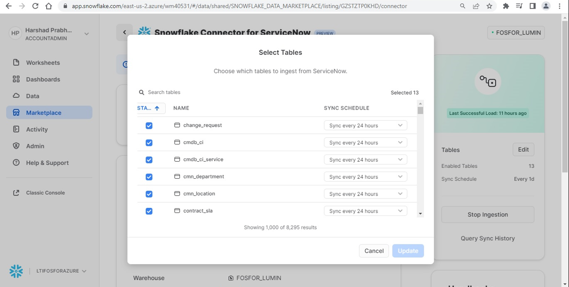Image resolution: width=569 pixels, height=287 pixels.
Task: Open the Chrome three-dot menu
Action: (559, 6)
